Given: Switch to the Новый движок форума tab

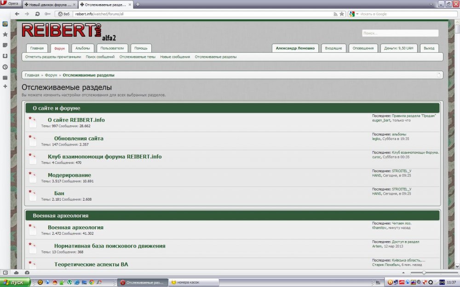Looking at the screenshot, I should click(x=49, y=4).
